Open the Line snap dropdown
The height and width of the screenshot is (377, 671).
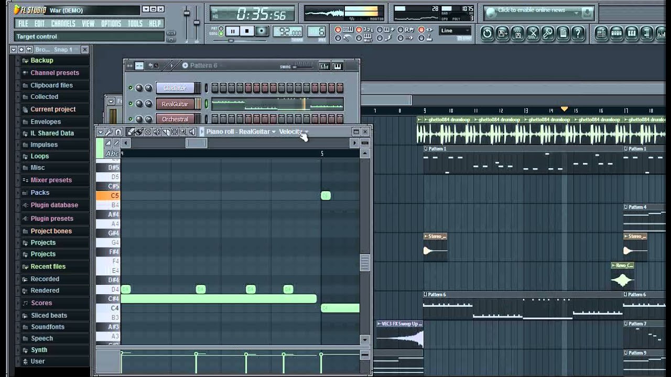click(x=455, y=30)
